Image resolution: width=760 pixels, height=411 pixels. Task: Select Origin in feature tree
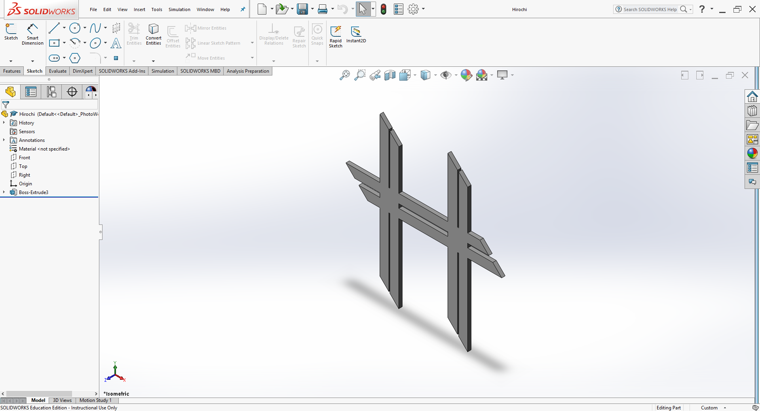(x=25, y=184)
